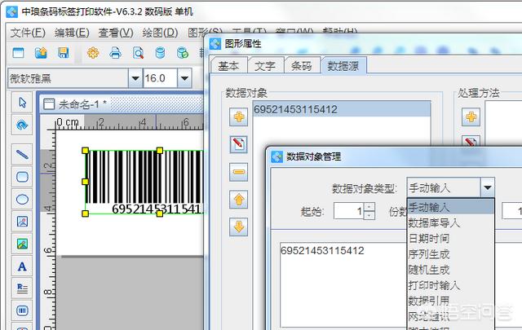The width and height of the screenshot is (522, 330).
Task: Choose 手动输入 in dropdown list
Action: (x=450, y=207)
